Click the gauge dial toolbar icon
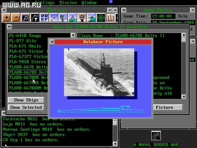This screenshot has width=197, height=148. [82, 18]
